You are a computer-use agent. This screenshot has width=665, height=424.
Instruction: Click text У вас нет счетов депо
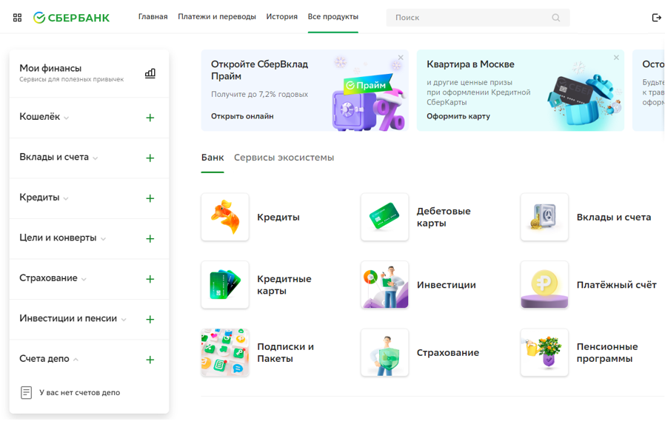tap(80, 393)
